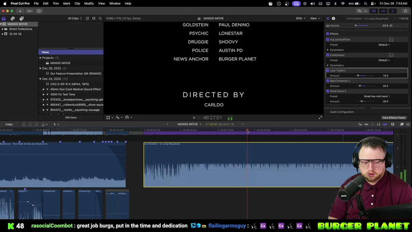Pause viewer playback
The image size is (412, 232).
coord(194,118)
